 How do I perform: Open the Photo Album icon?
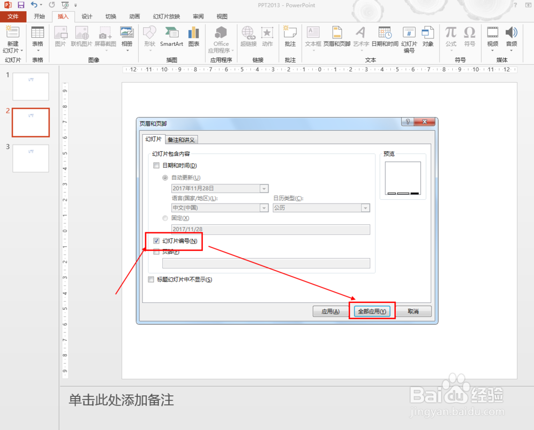[127, 33]
